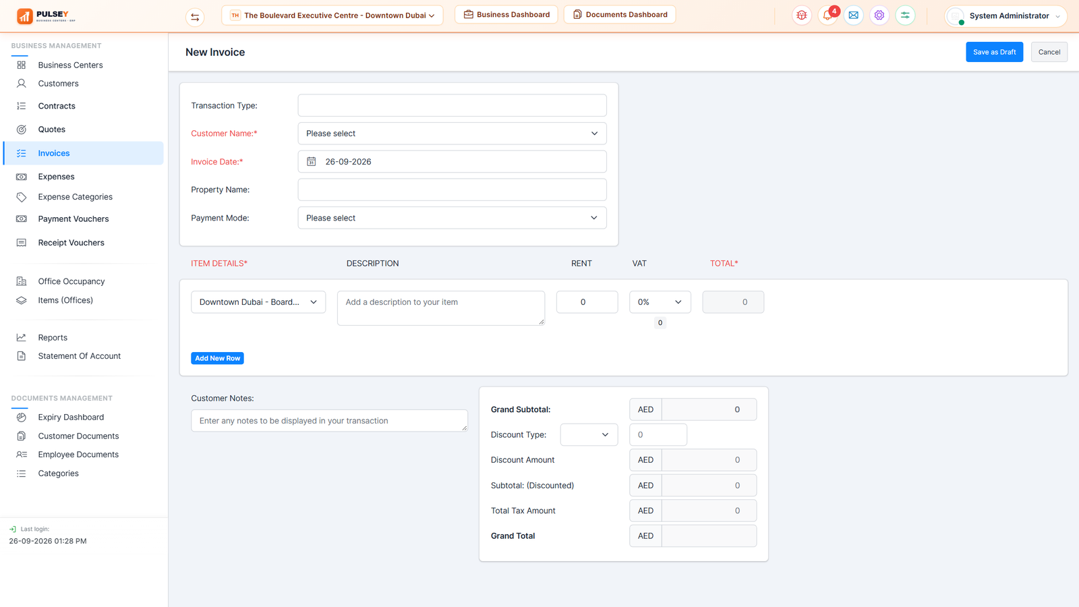Click the item description text area
The height and width of the screenshot is (607, 1079).
pos(441,308)
